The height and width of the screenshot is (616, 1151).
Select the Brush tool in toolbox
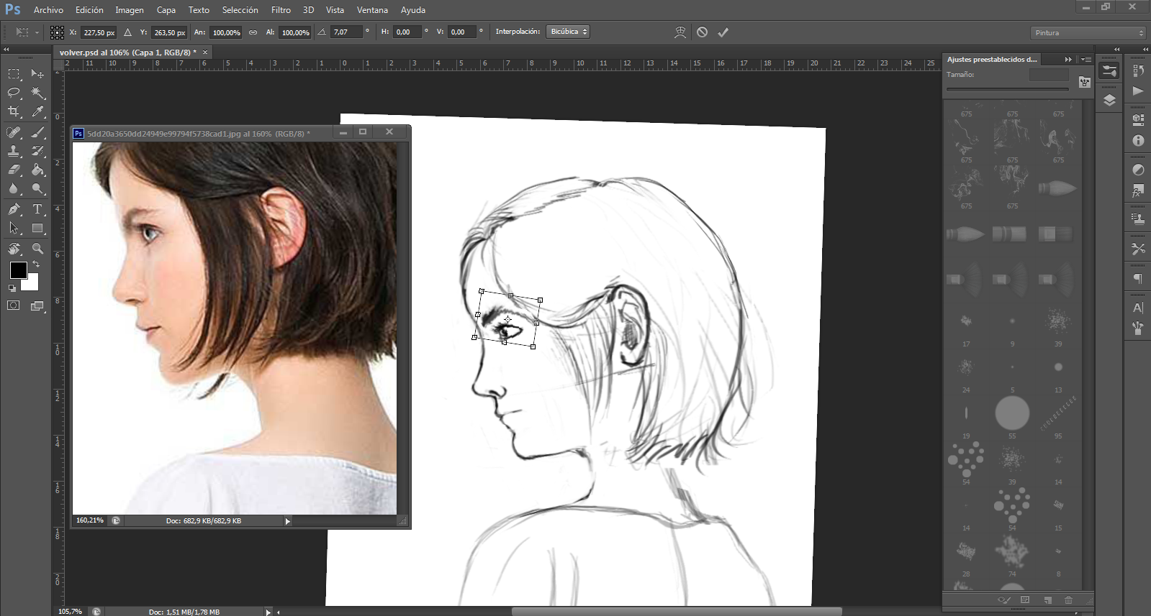coord(37,132)
